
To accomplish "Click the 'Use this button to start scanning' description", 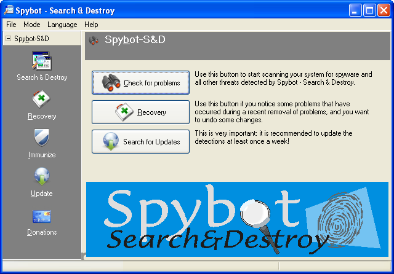I will (x=283, y=79).
